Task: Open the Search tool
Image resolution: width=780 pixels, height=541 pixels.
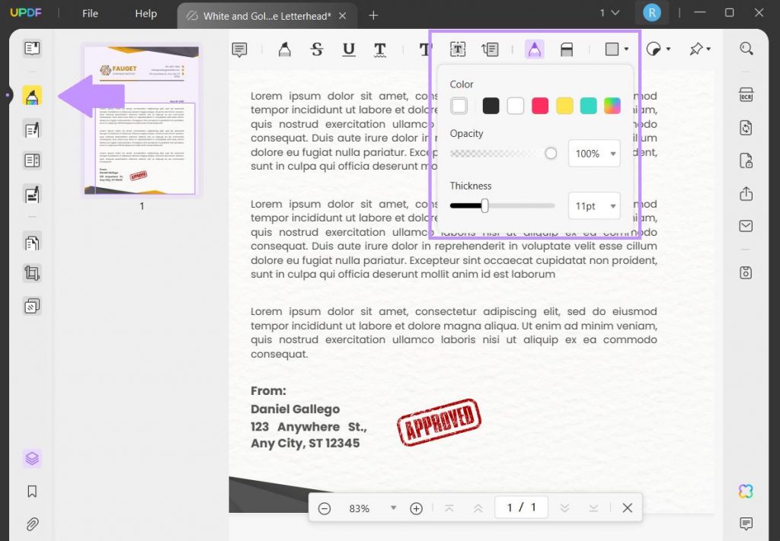Action: coord(746,48)
